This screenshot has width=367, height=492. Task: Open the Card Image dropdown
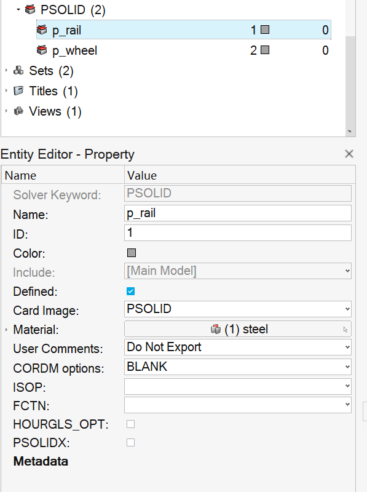tap(238, 309)
